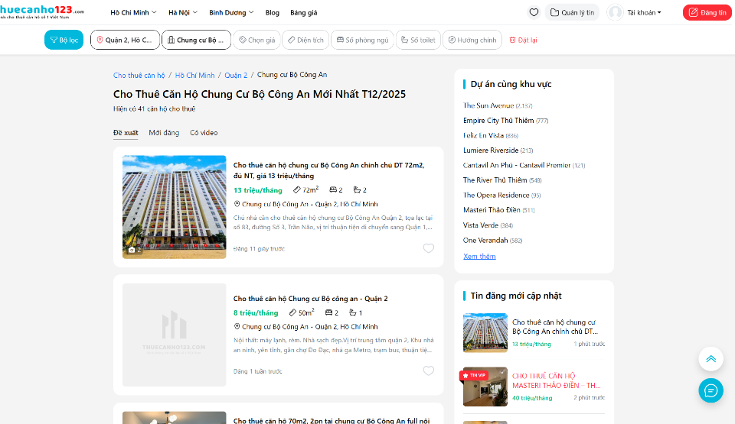Open the Hướng chính direction filter
The width and height of the screenshot is (735, 424).
pyautogui.click(x=472, y=40)
